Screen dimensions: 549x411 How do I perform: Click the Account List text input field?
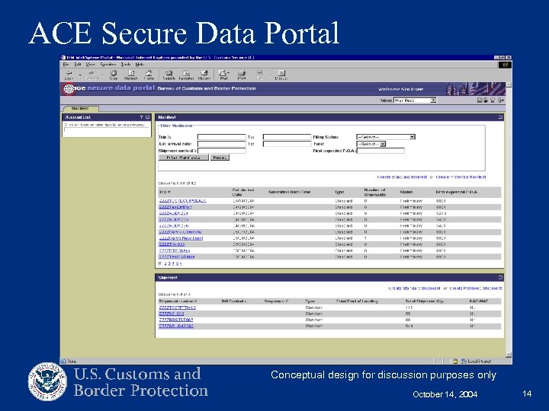pos(107,129)
